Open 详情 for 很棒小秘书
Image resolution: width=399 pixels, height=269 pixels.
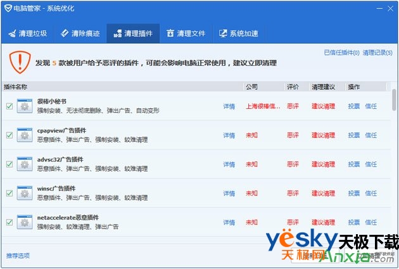click(x=229, y=106)
